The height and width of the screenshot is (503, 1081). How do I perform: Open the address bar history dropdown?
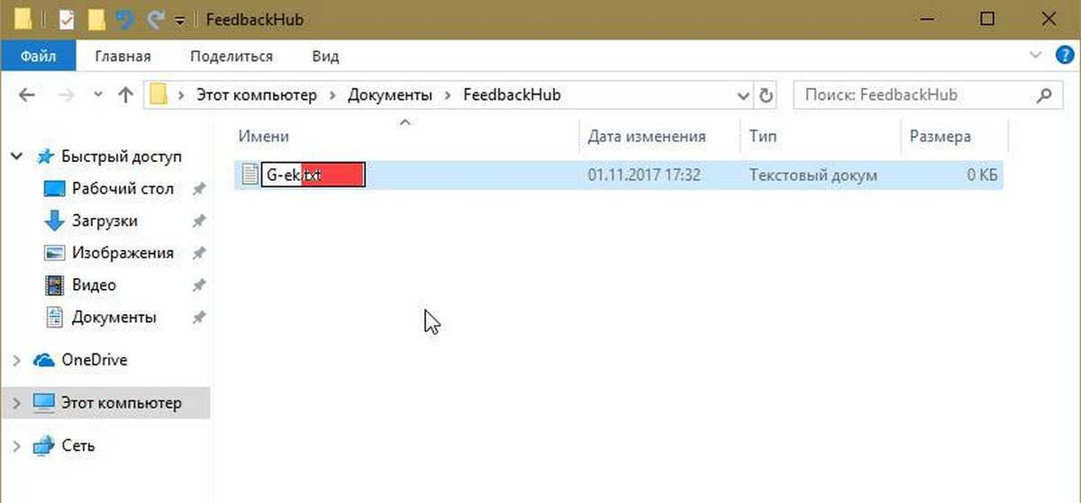tap(744, 94)
